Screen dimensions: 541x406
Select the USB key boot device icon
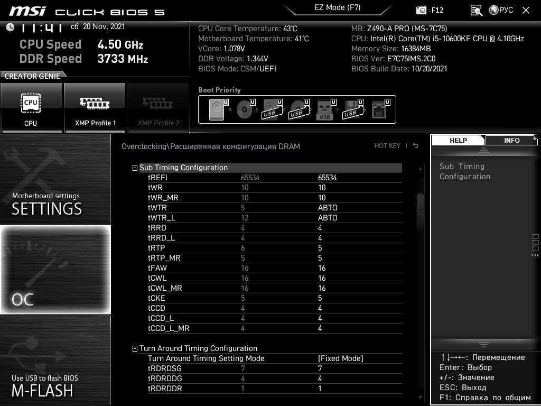pyautogui.click(x=325, y=109)
